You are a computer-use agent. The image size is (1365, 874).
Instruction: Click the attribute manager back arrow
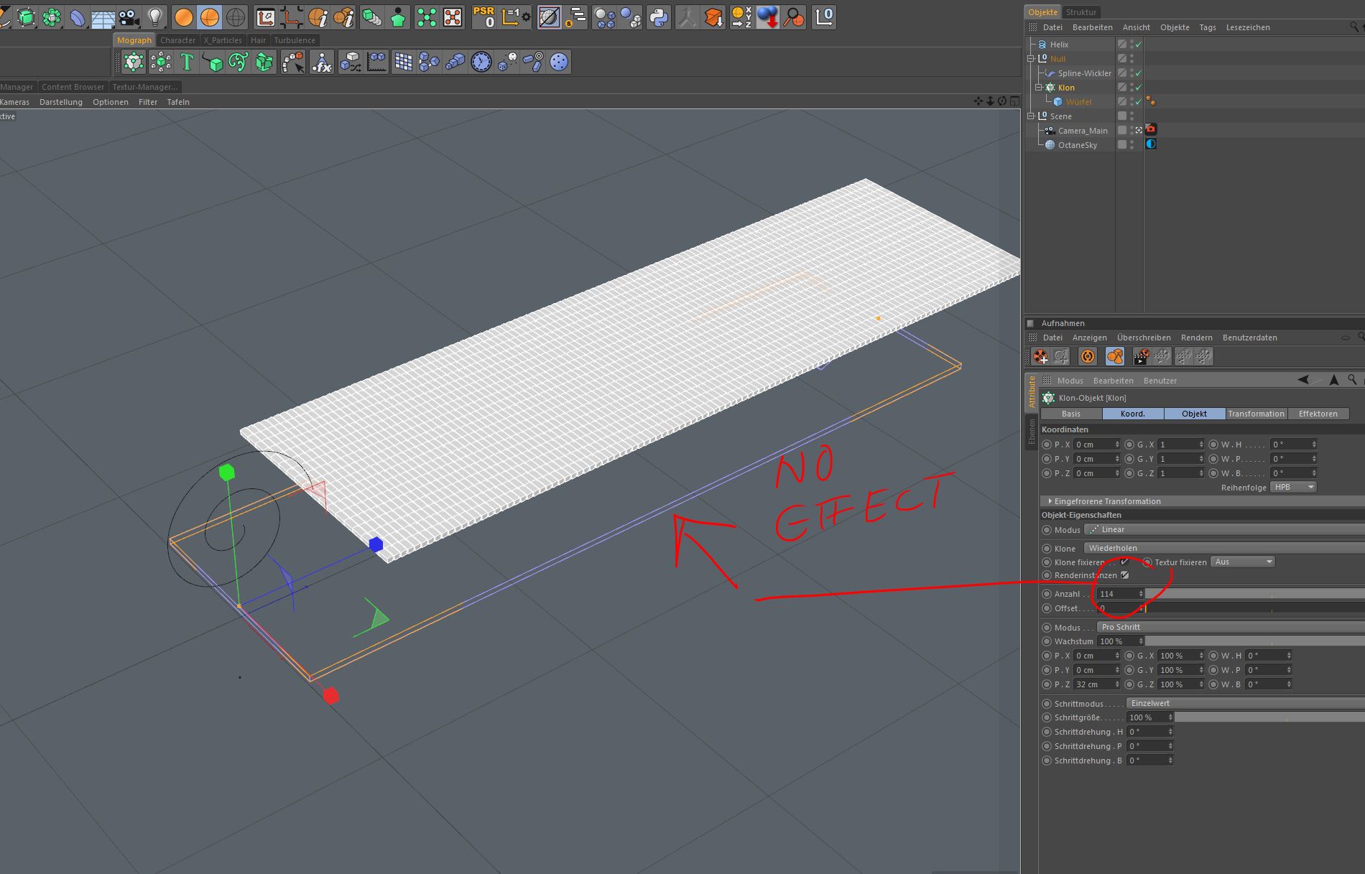pyautogui.click(x=1303, y=380)
